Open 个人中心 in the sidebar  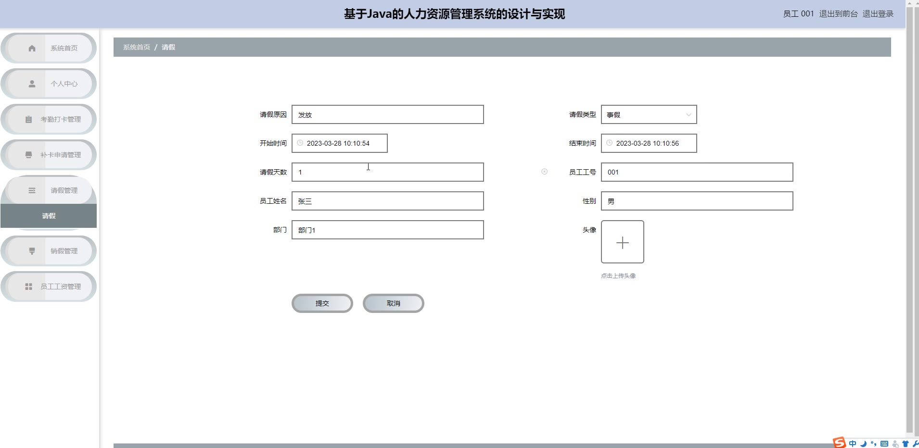(49, 84)
